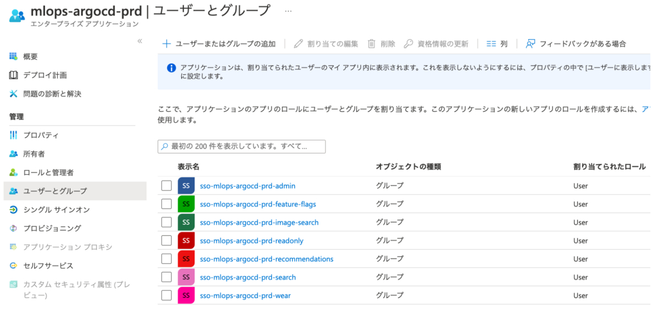This screenshot has height=310, width=661.
Task: Open the sso-mlops-argocd-prd-readonly link
Action: click(252, 241)
